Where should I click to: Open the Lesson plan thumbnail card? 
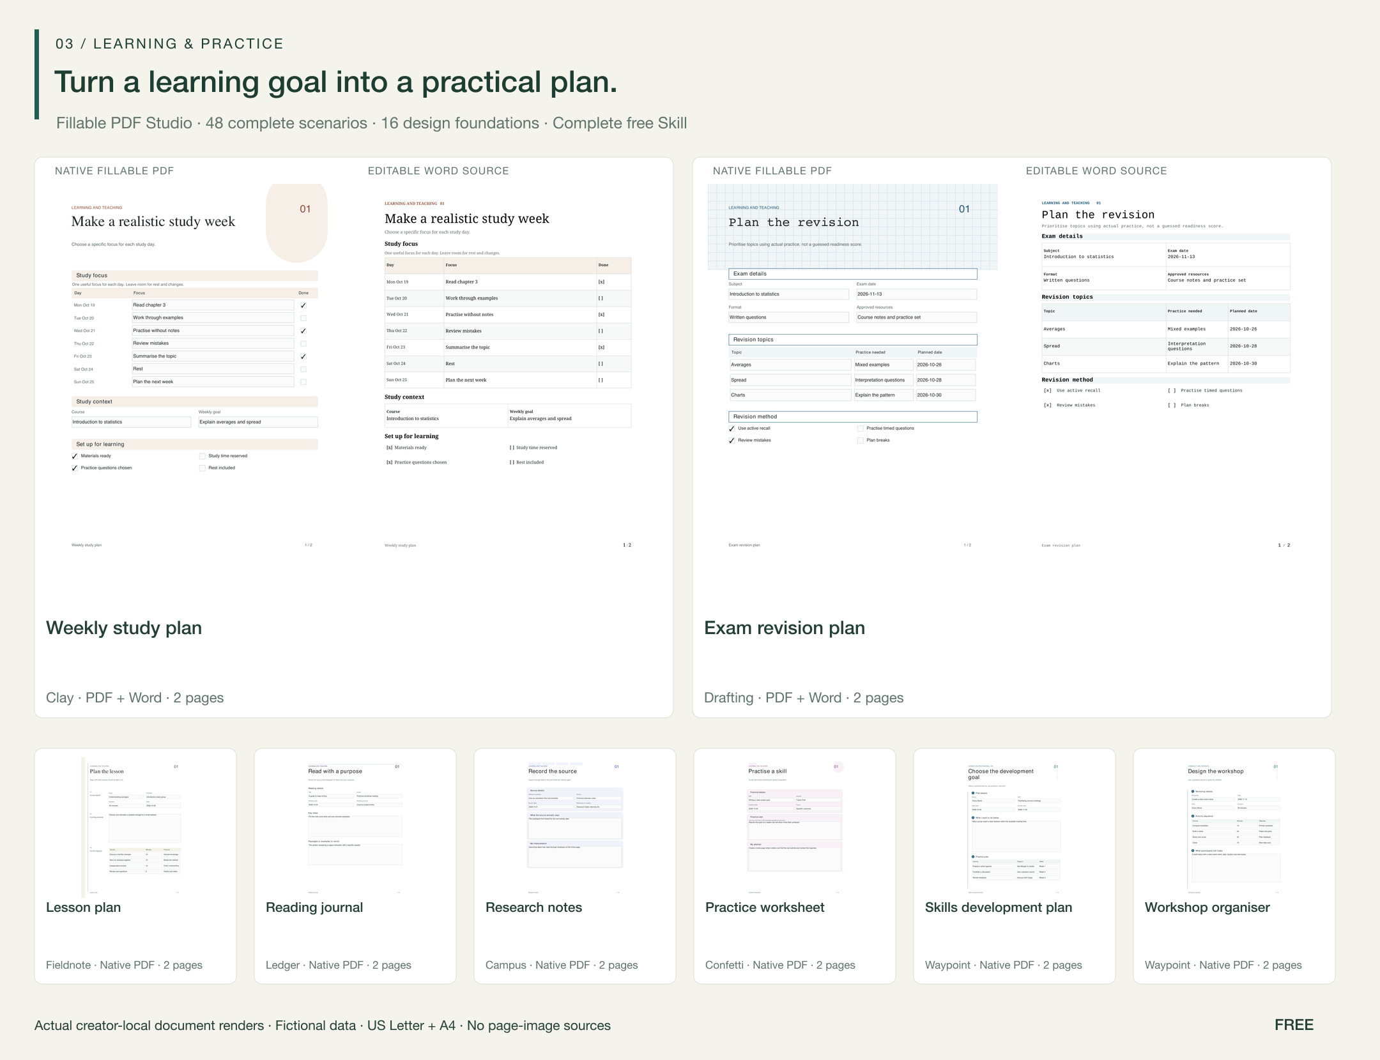(x=135, y=867)
